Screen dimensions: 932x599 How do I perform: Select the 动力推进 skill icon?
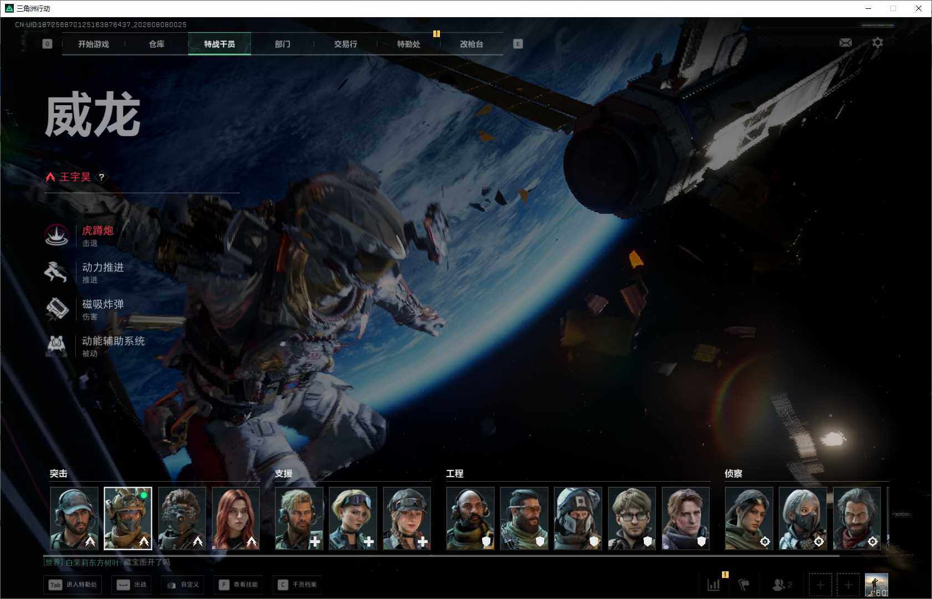click(57, 272)
